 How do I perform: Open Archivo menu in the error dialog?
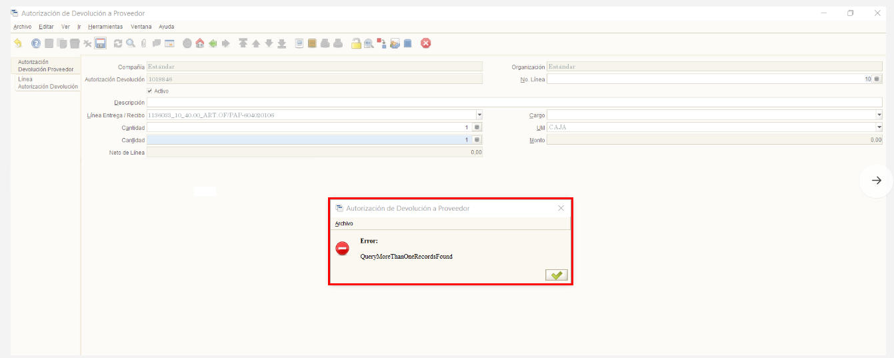344,223
